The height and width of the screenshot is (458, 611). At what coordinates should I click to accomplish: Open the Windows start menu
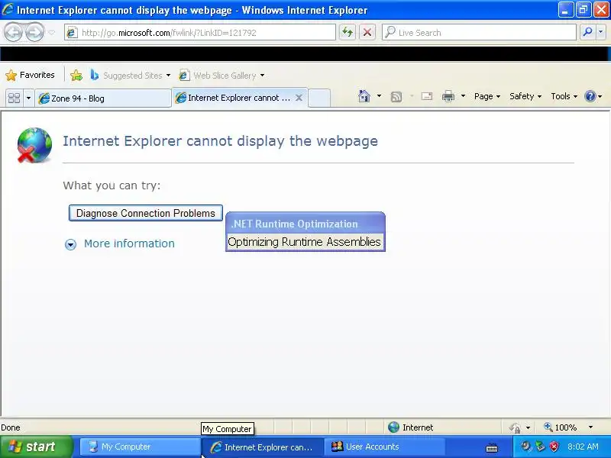pyautogui.click(x=36, y=447)
